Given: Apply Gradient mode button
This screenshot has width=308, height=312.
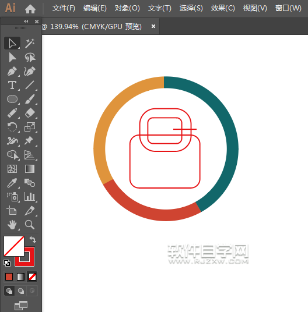Looking at the screenshot, I should click(21, 276).
